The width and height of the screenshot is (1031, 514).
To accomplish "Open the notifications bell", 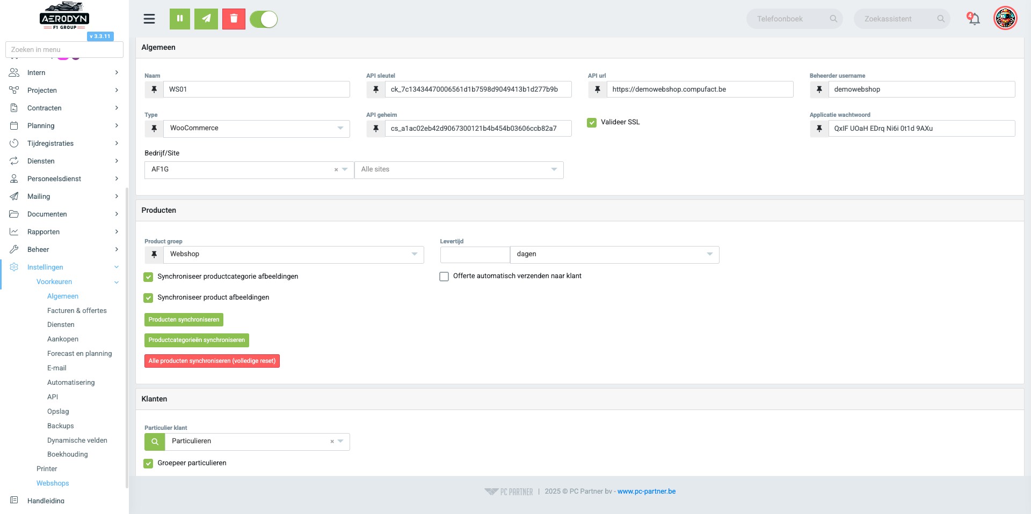I will pos(974,19).
